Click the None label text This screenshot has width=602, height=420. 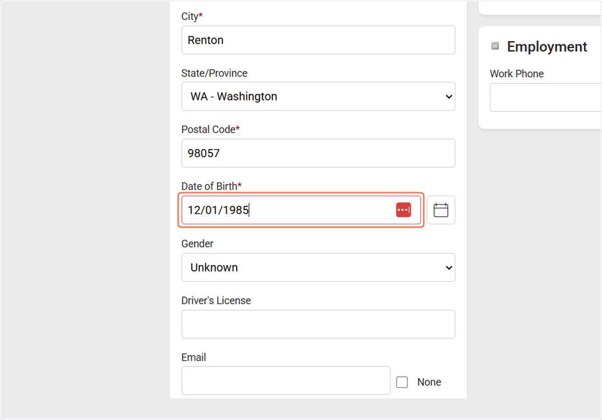click(x=429, y=382)
